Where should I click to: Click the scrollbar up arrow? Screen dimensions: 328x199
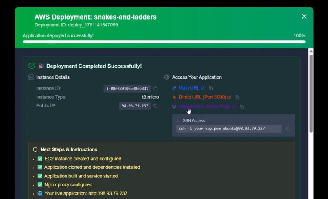click(x=311, y=51)
